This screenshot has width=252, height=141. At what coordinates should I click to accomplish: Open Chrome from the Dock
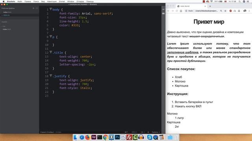coord(106,137)
